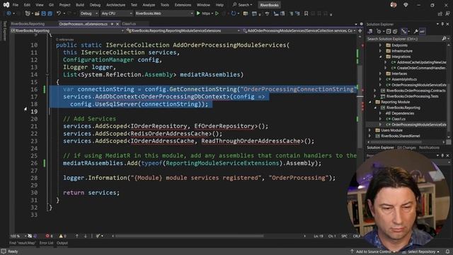Switch to the Class1.cs editor tab
The image size is (453, 255).
point(129,24)
